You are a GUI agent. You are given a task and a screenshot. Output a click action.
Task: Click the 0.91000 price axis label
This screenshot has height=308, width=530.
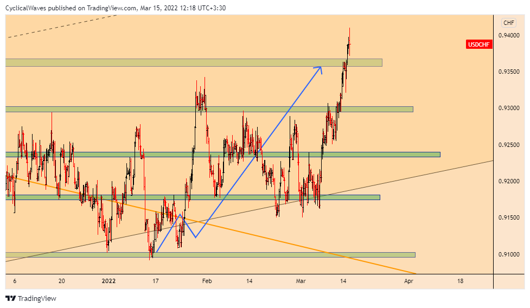pyautogui.click(x=512, y=254)
